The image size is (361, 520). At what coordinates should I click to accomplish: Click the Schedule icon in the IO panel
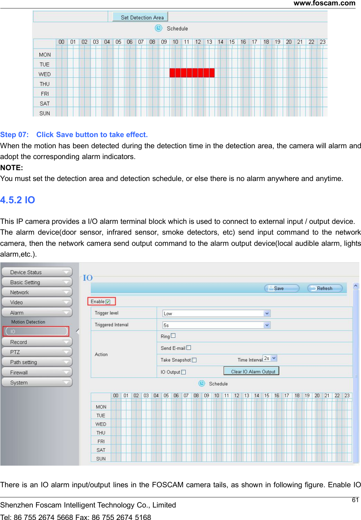(x=202, y=384)
